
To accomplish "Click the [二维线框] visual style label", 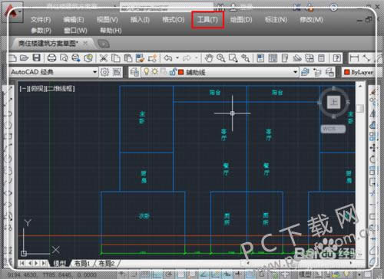I will click(x=61, y=89).
